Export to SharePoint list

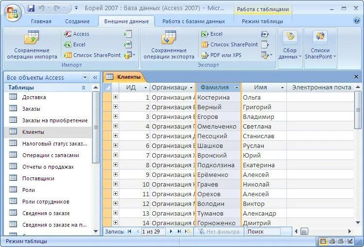230,44
